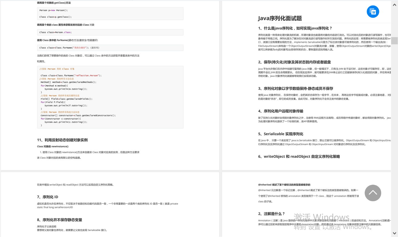Click the text "static final long serialVersionUID"
Screen dimensions: 398x237
(x=55, y=207)
